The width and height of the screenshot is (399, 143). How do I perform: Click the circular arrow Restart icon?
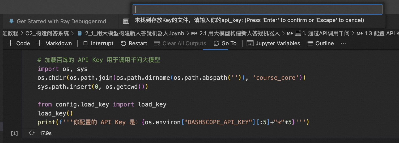point(123,43)
